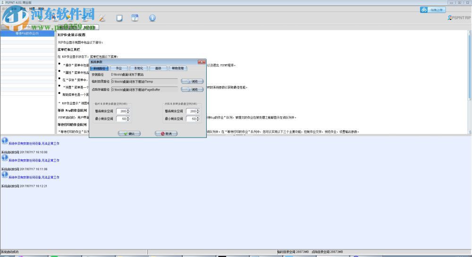This screenshot has height=257, width=472.
Task: Select the 等待Rip的作业(0) queue header
Action: (x=27, y=33)
